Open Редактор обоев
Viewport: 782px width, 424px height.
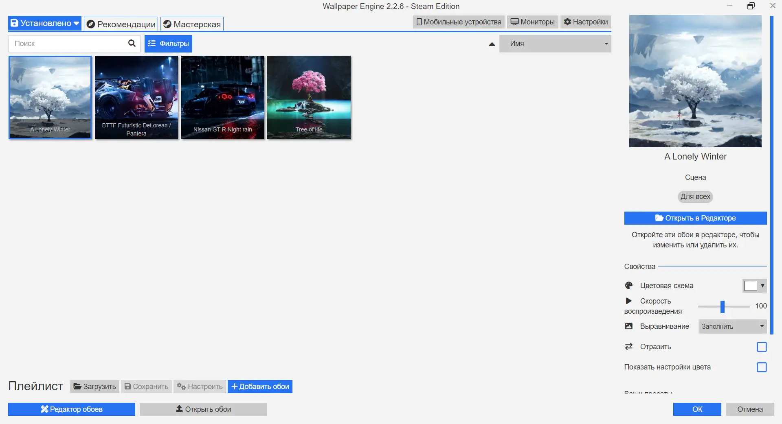coord(72,409)
